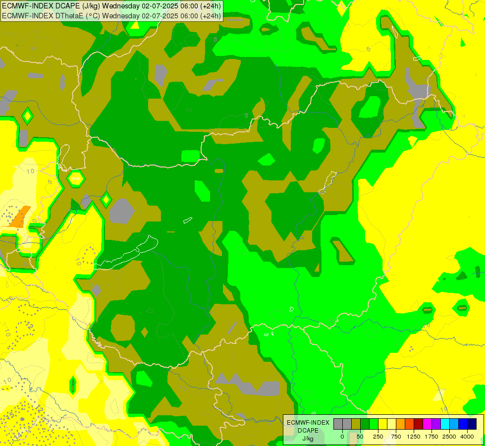485x446 pixels.
Task: Click the contour label '14' on map
Action: click(18, 436)
